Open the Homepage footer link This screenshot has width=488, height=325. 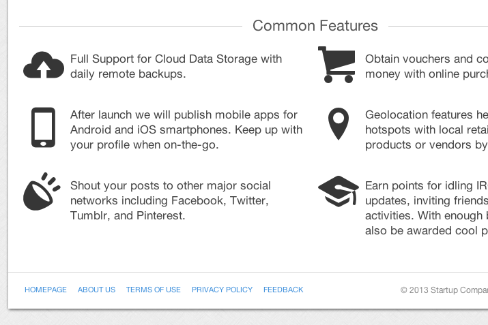click(46, 290)
